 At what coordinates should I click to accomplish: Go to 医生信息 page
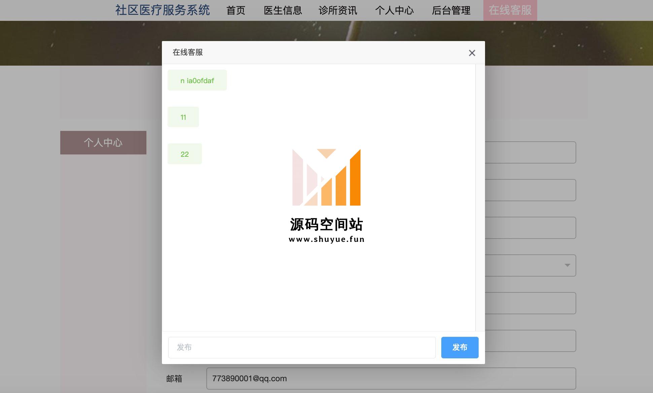(283, 10)
